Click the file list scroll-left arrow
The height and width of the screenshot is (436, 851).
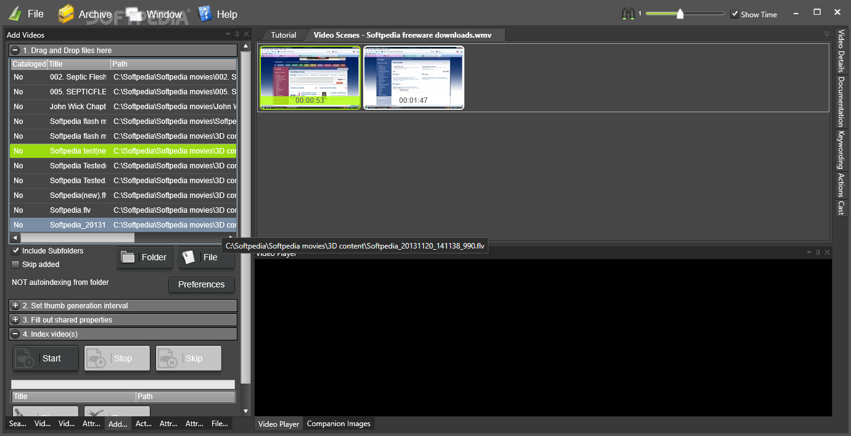coord(15,237)
